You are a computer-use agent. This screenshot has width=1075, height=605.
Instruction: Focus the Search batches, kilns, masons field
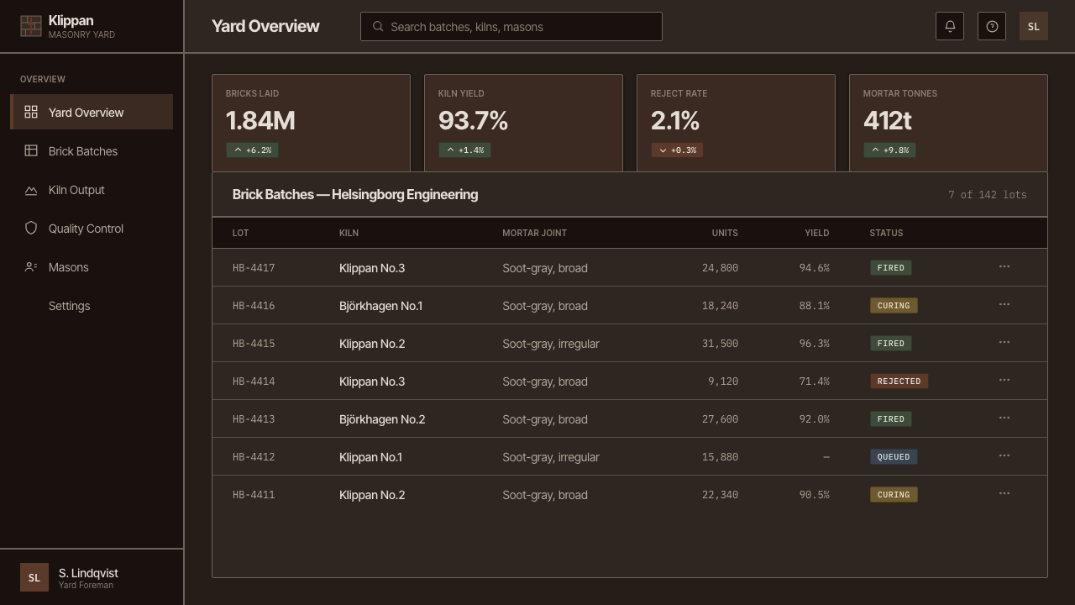[x=511, y=26]
